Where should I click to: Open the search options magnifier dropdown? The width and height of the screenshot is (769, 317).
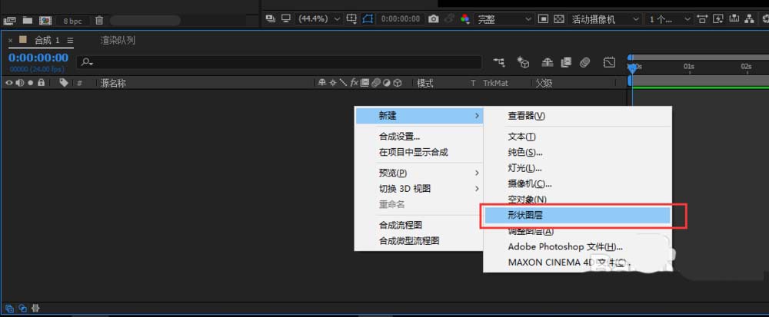[88, 62]
